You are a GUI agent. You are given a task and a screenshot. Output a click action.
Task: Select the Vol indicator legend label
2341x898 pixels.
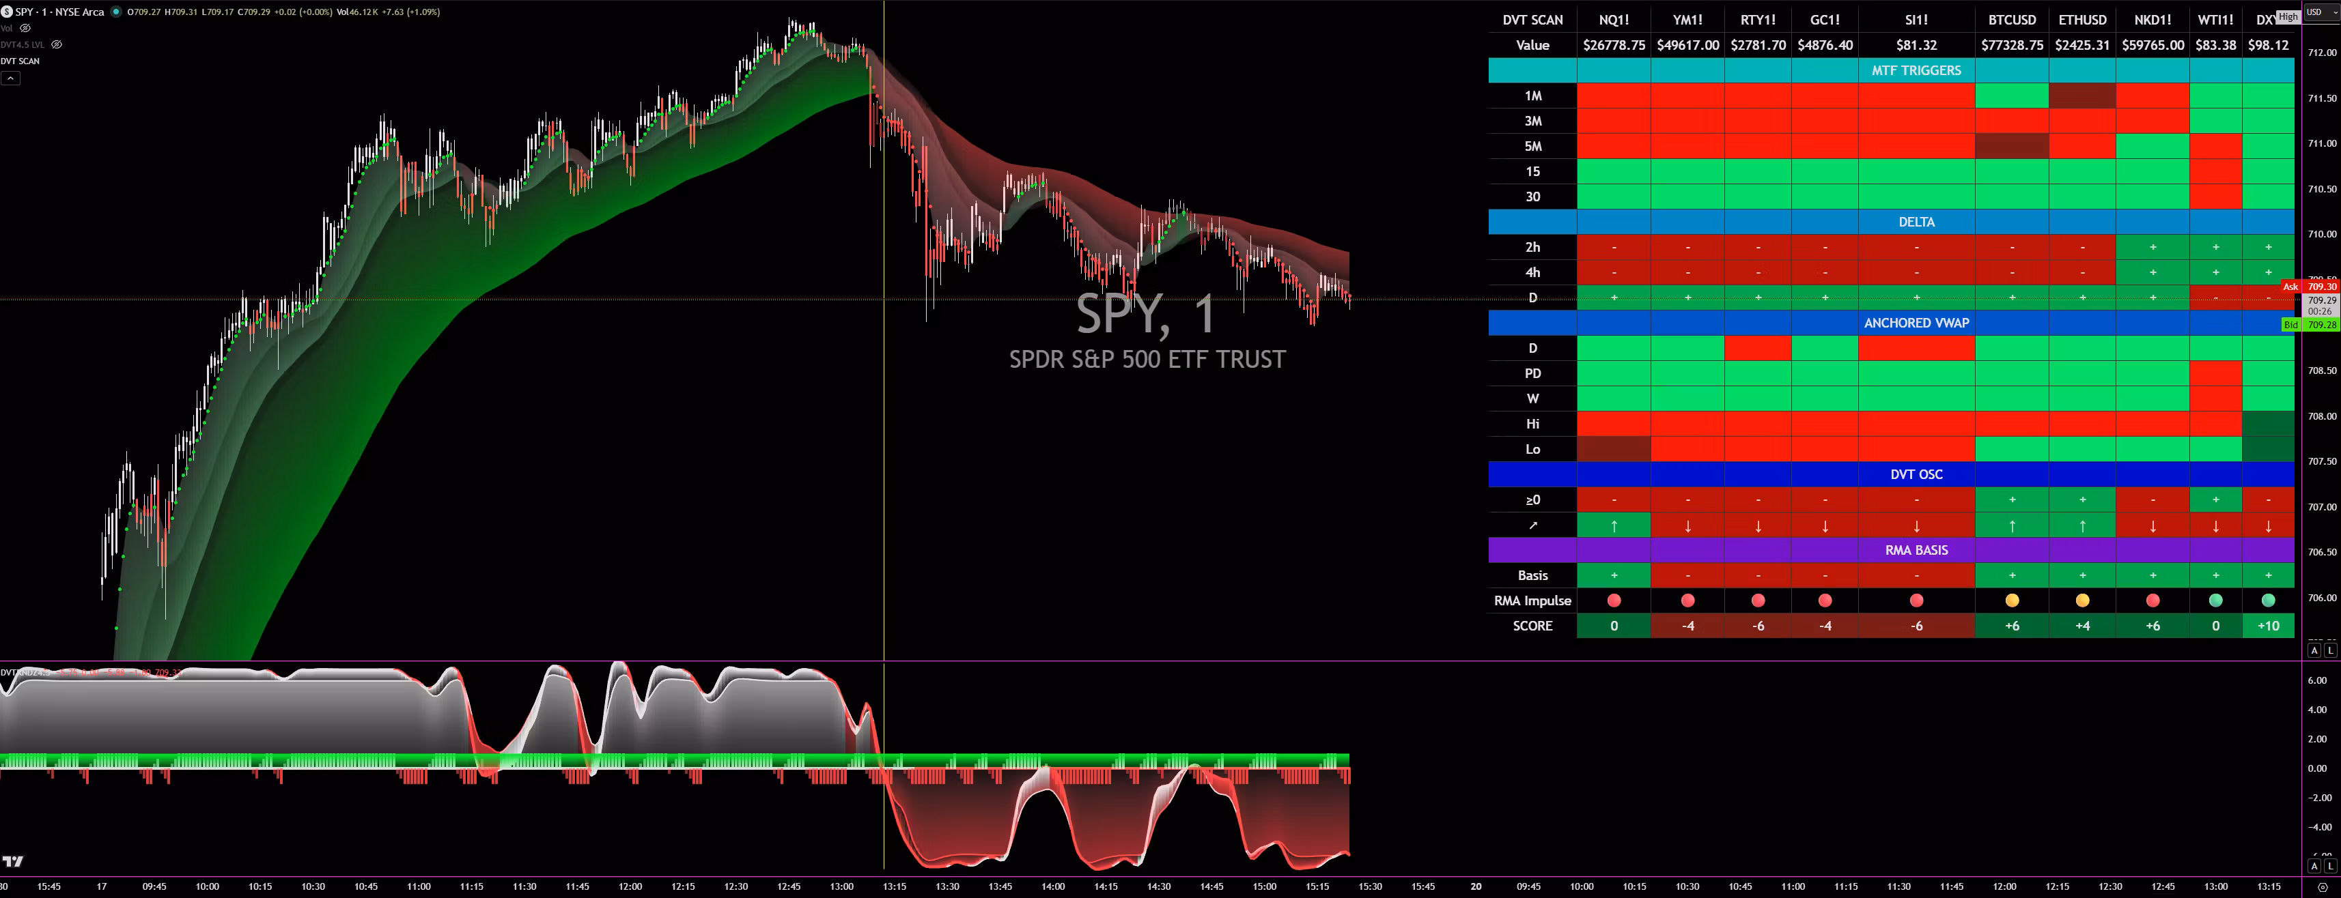click(8, 28)
